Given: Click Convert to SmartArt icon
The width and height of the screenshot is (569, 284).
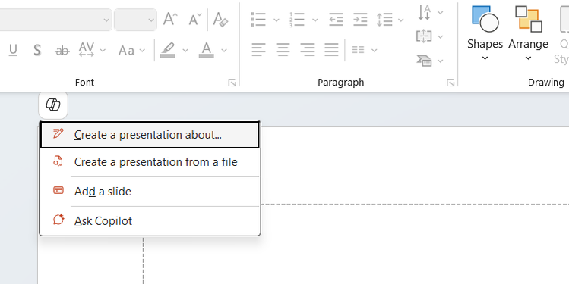Looking at the screenshot, I should click(x=424, y=61).
